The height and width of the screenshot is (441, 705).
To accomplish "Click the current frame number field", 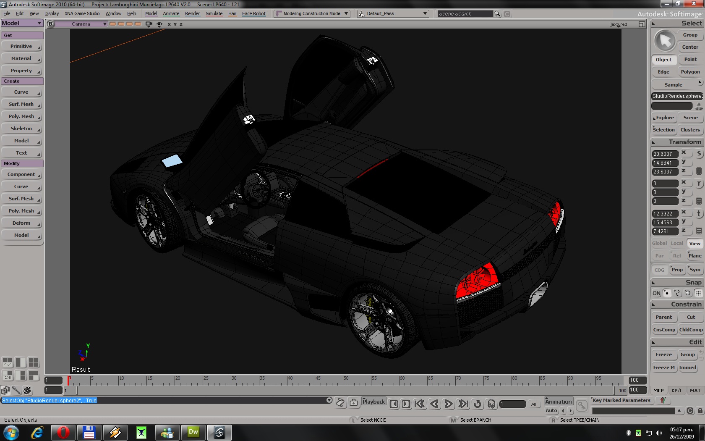I will click(512, 404).
